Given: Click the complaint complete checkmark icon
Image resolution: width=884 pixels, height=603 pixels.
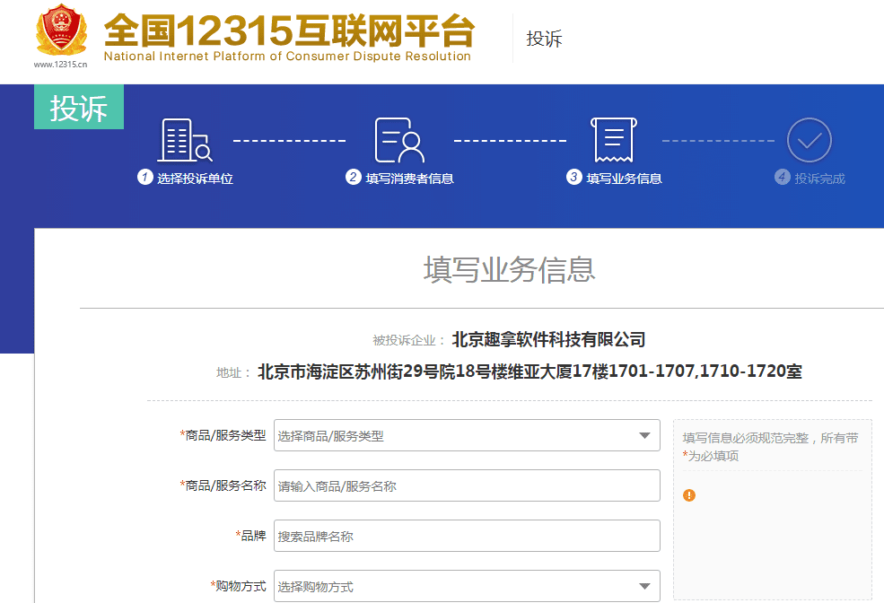Looking at the screenshot, I should 810,140.
